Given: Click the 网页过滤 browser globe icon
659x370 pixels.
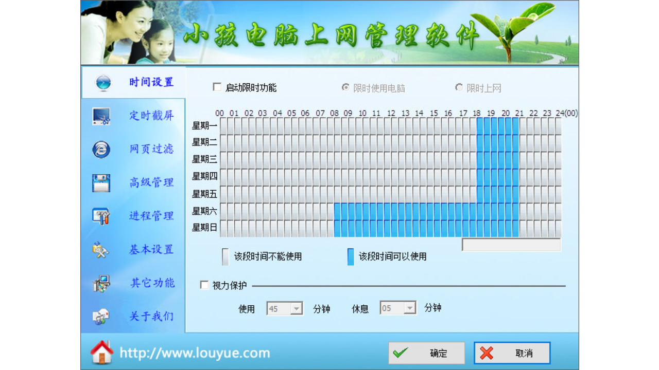Looking at the screenshot, I should pos(101,150).
